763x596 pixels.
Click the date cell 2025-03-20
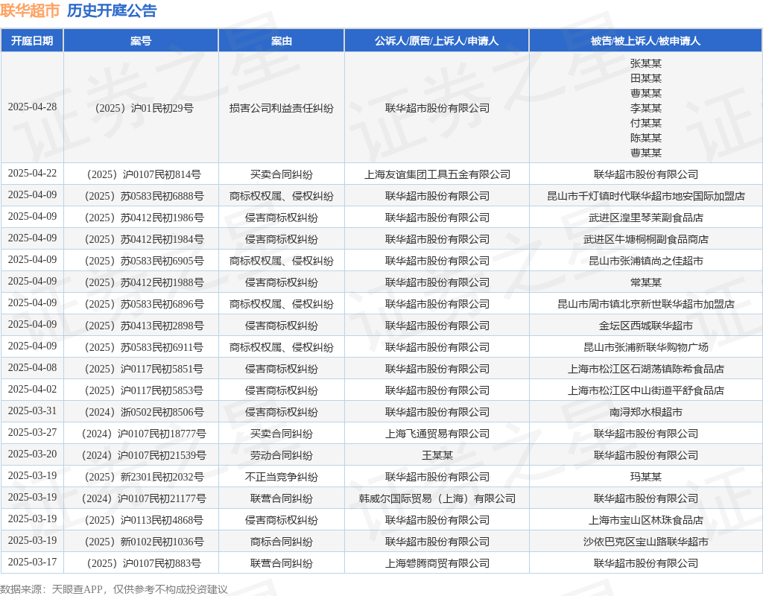[32, 454]
